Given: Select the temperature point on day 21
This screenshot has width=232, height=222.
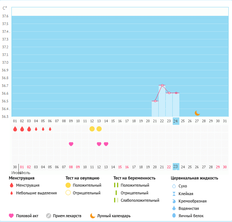Looking at the screenshot, I should 155,101.
